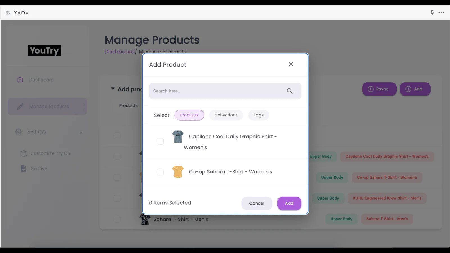Click Upper Body tag in Co-op Sahara row
450x253 pixels.
coord(332,177)
